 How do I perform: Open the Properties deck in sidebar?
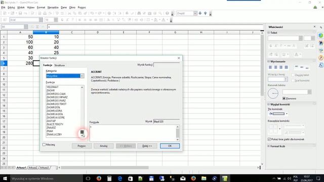[x=321, y=35]
